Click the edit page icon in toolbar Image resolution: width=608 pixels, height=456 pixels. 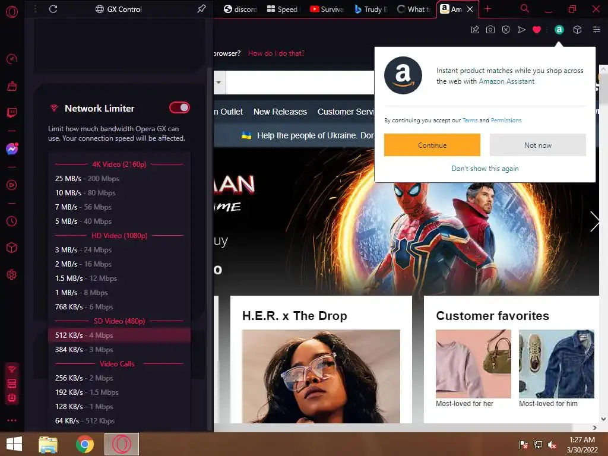(475, 30)
